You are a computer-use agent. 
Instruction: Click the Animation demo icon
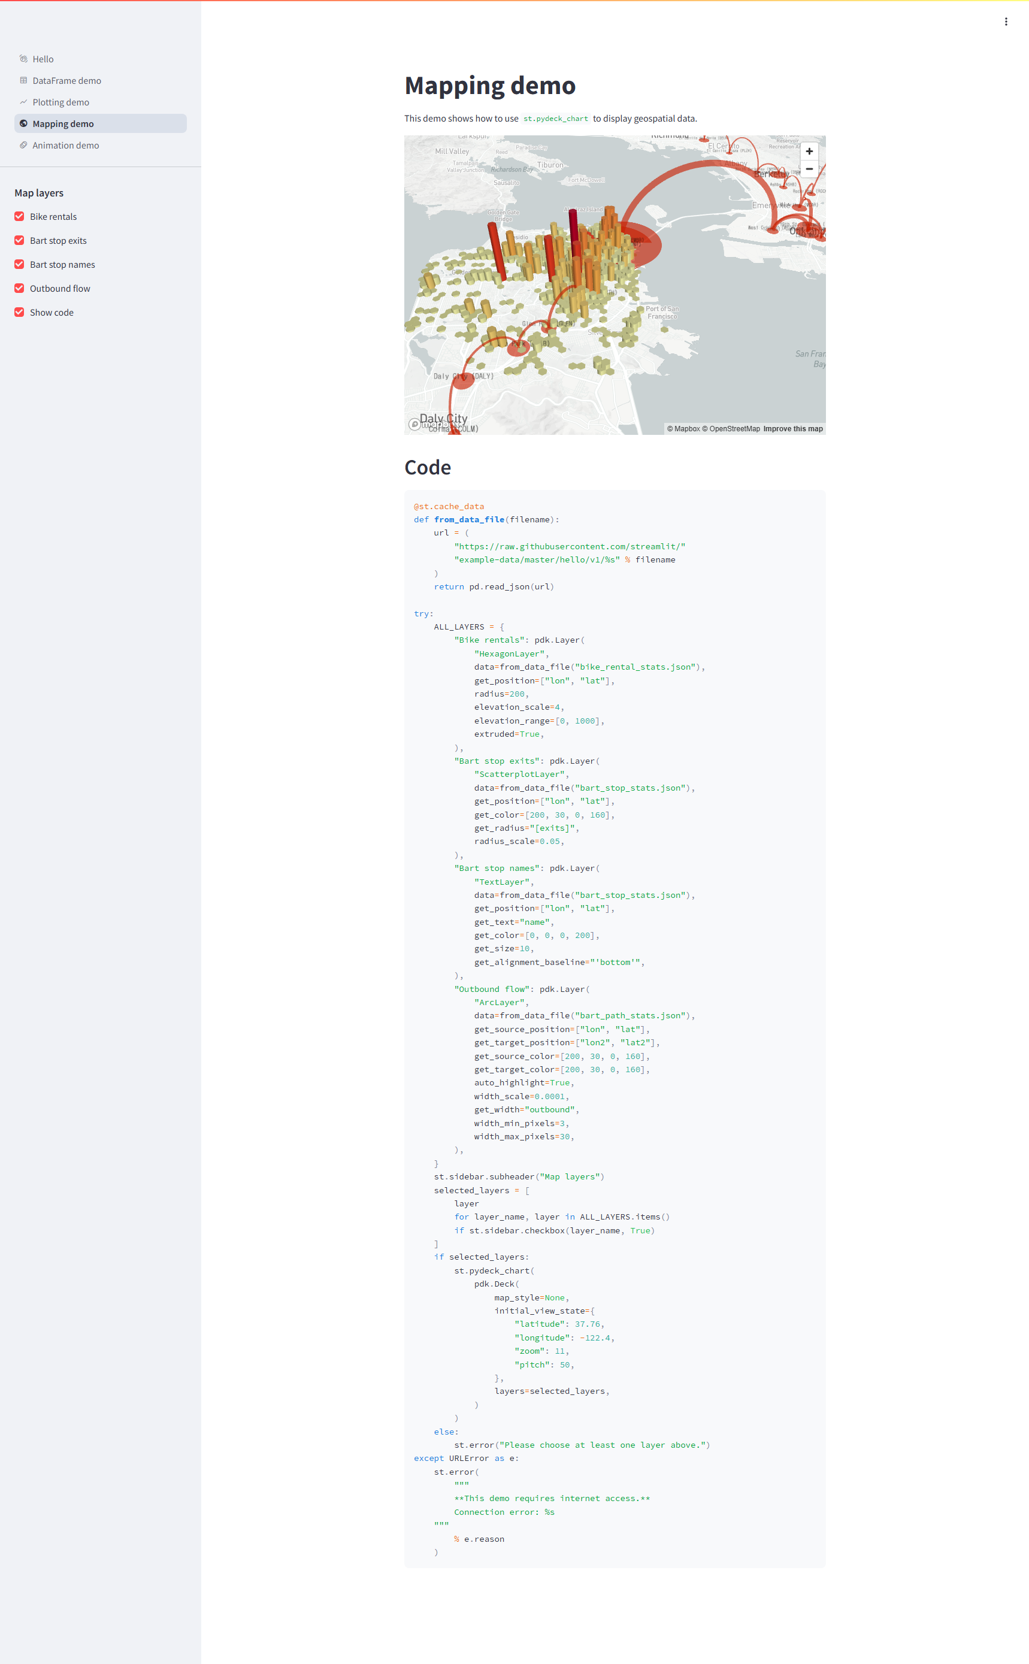click(x=23, y=145)
